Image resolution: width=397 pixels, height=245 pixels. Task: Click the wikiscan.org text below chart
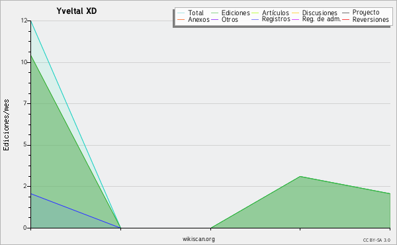pos(198,239)
